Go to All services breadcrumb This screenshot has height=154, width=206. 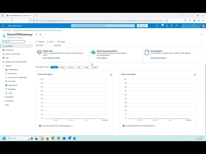point(6,30)
